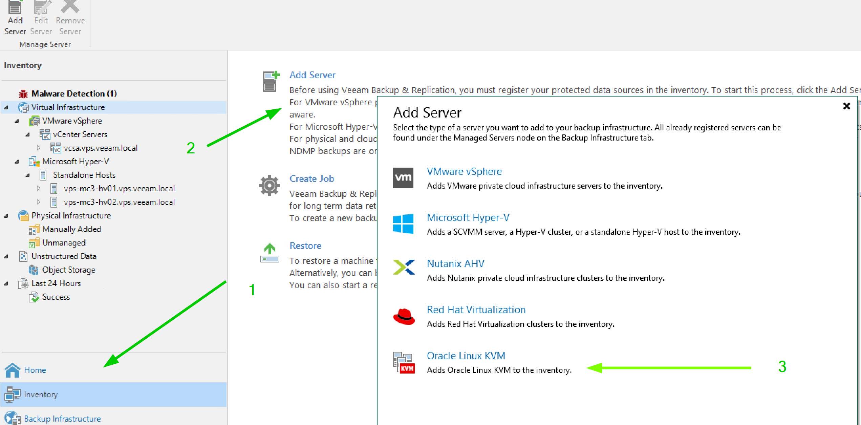Choose Red Hat Virtualization server type
This screenshot has width=861, height=425.
[476, 310]
